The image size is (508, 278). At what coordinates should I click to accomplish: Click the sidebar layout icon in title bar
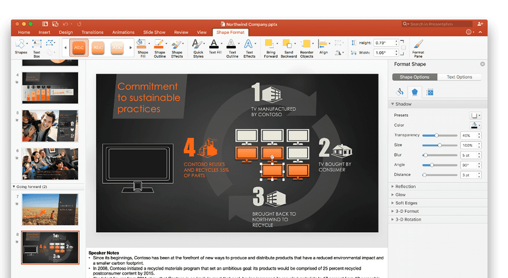coord(45,24)
